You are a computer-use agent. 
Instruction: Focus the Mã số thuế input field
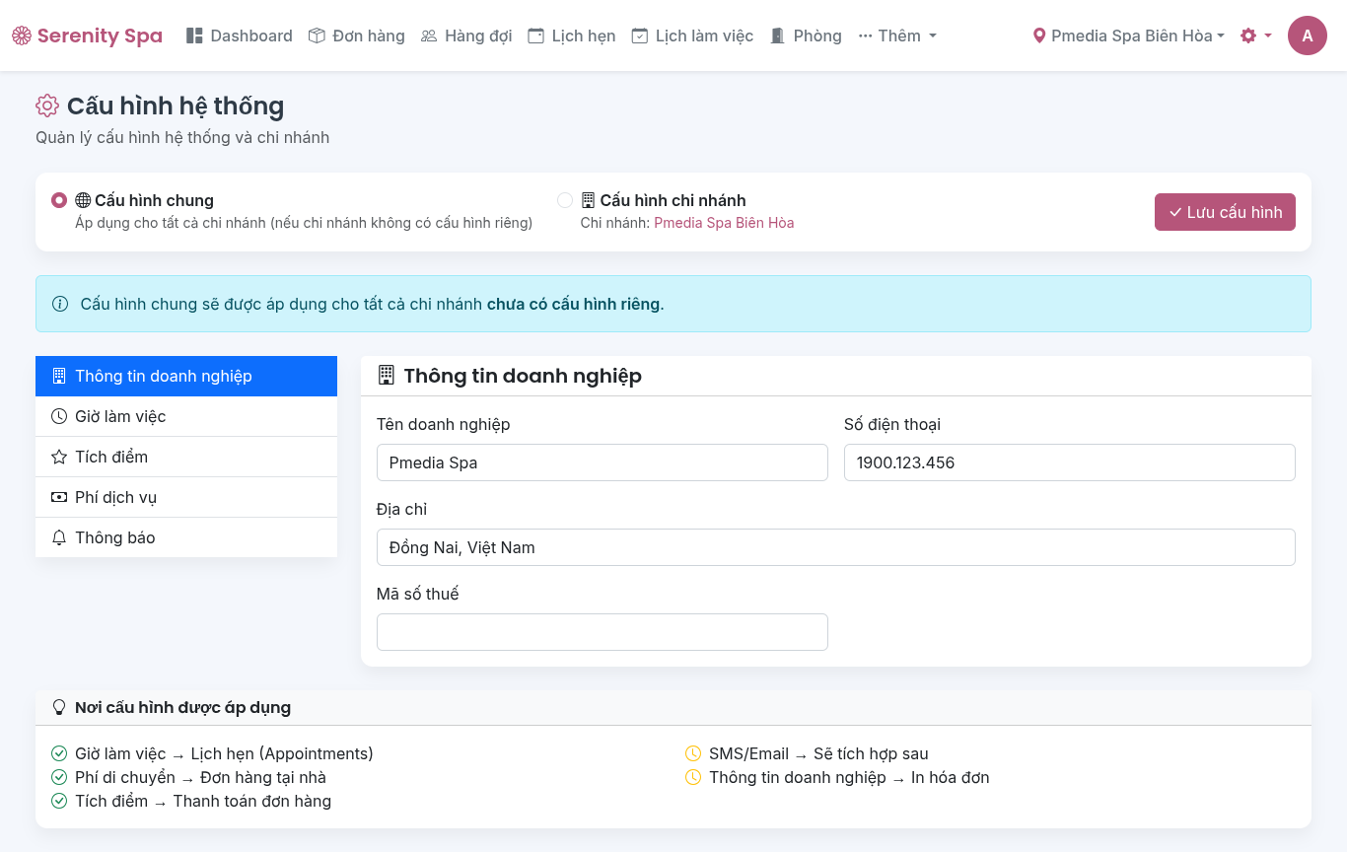(x=602, y=632)
